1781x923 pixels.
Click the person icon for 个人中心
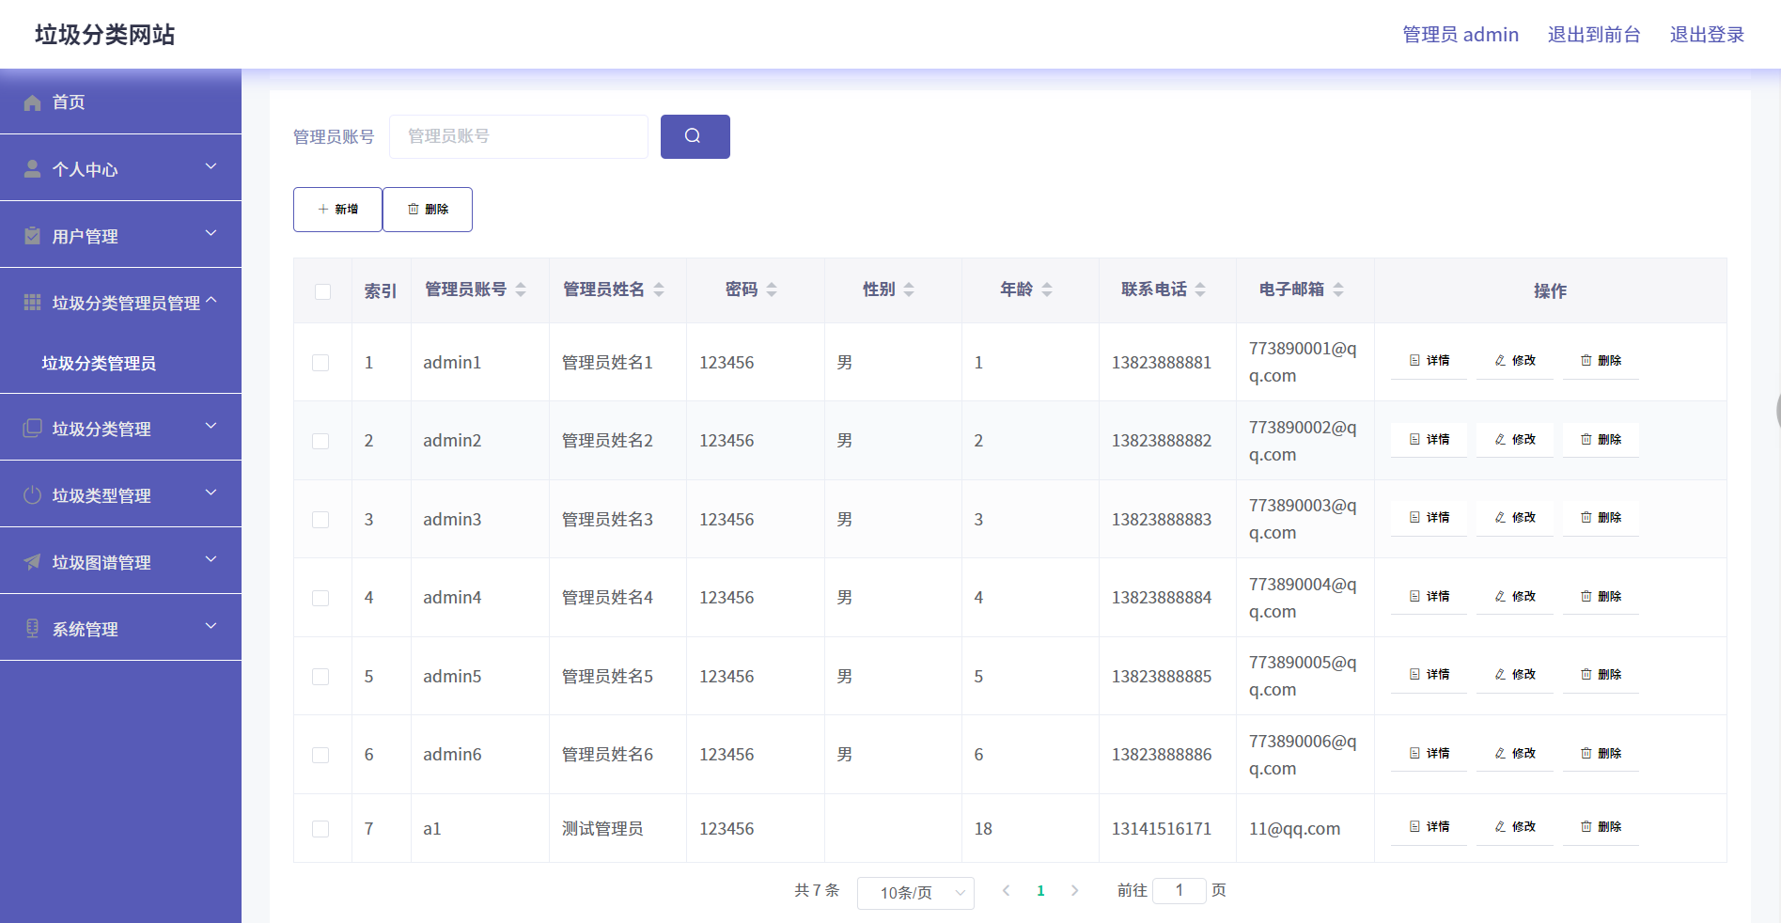pos(32,168)
